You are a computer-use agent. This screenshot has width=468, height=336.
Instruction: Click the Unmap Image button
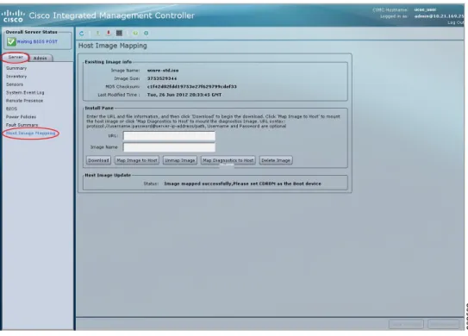(x=179, y=160)
